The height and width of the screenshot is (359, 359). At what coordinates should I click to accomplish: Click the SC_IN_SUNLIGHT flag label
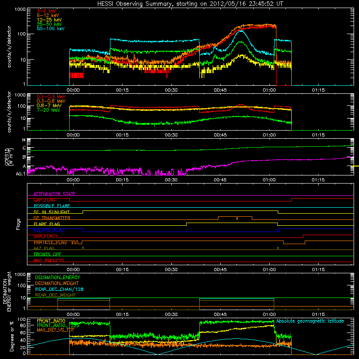click(x=52, y=212)
